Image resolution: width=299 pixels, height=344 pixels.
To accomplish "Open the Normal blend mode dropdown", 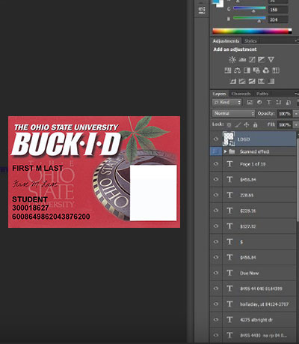I will [x=233, y=113].
